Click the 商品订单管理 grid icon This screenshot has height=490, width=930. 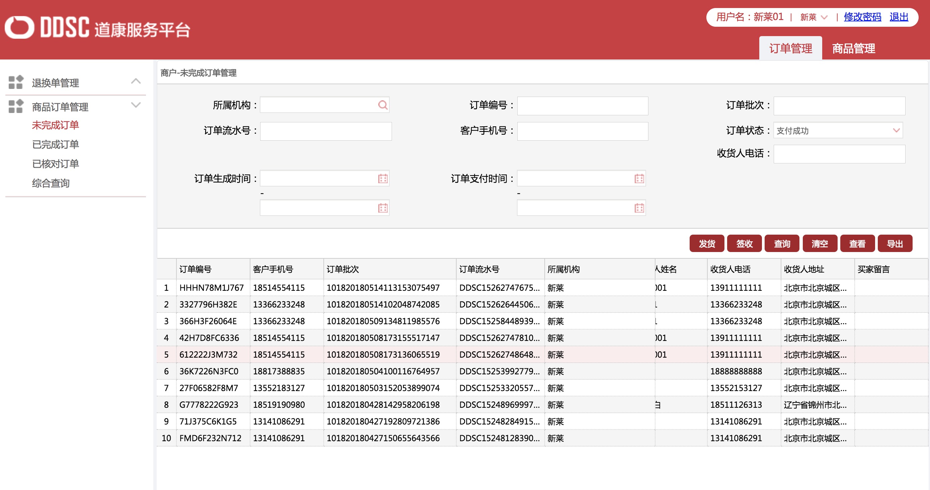pos(16,106)
